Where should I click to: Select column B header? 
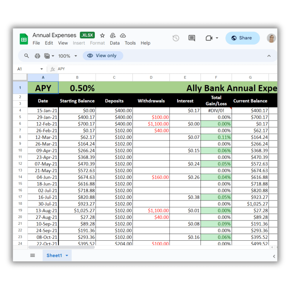(77, 77)
